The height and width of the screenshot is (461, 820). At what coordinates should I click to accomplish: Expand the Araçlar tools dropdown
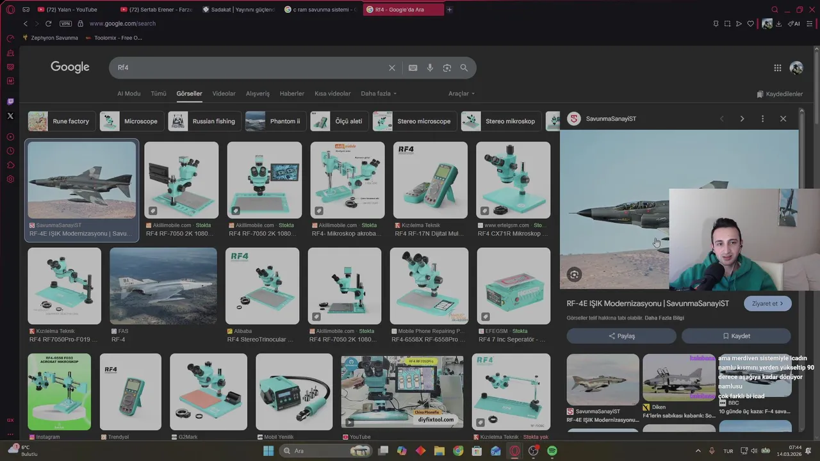click(461, 93)
